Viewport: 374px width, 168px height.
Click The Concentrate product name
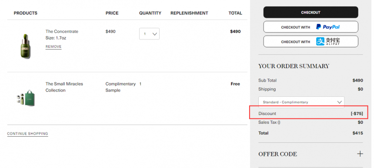(62, 31)
